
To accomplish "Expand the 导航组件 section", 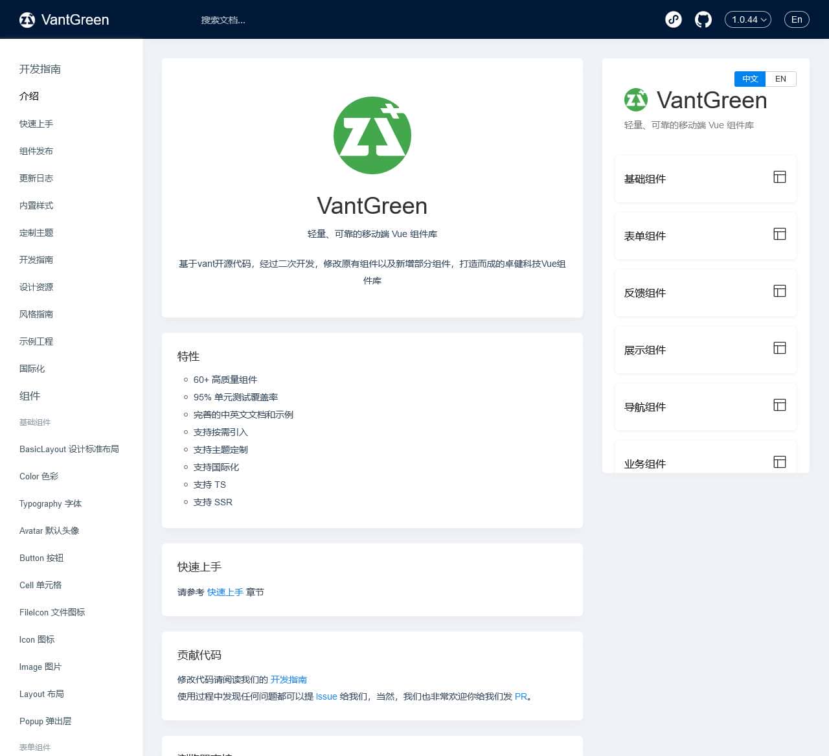I will (x=705, y=407).
